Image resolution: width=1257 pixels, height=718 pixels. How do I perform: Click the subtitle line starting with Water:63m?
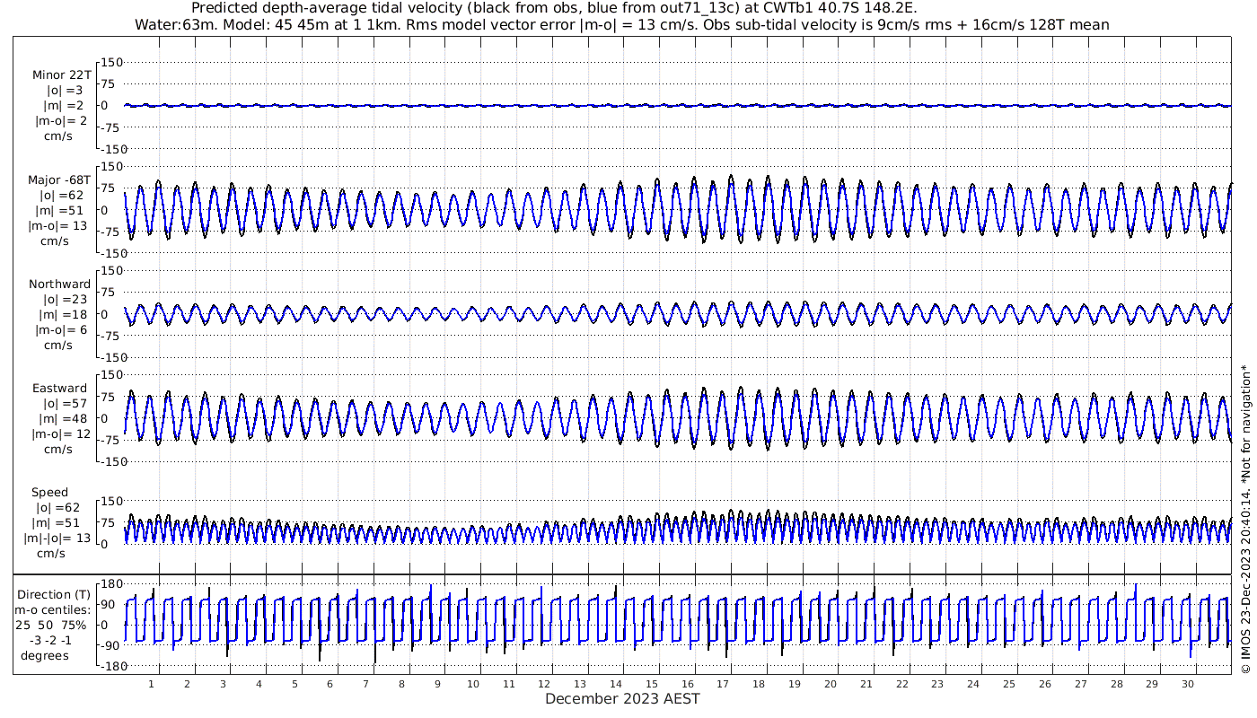(x=621, y=25)
